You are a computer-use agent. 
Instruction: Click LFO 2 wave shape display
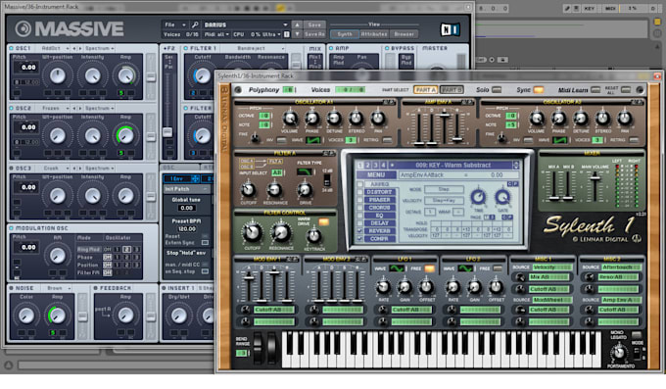[465, 268]
